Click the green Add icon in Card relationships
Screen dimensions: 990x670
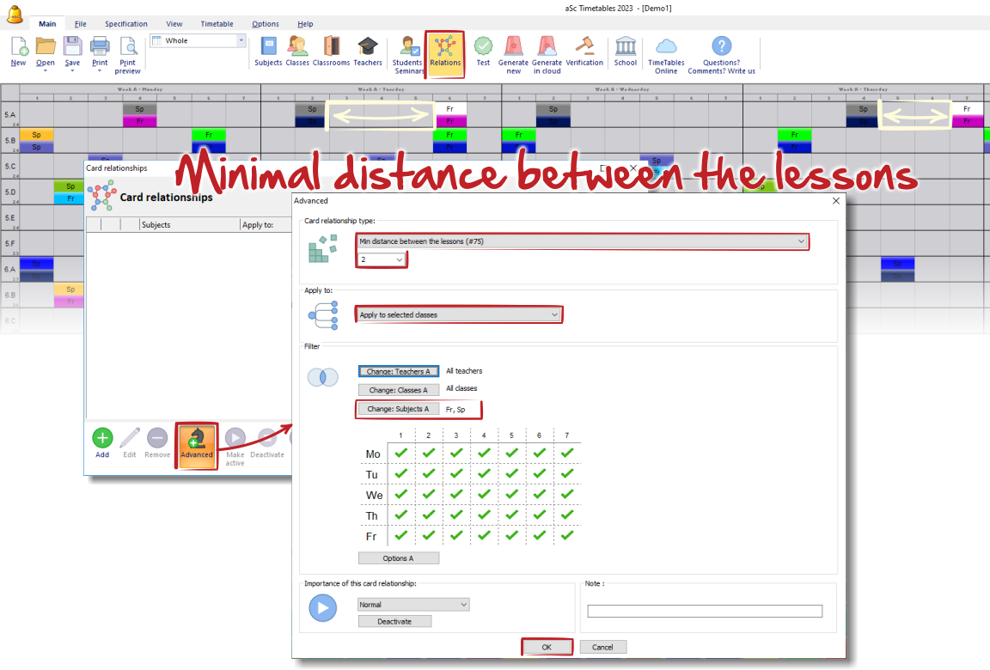pyautogui.click(x=102, y=438)
